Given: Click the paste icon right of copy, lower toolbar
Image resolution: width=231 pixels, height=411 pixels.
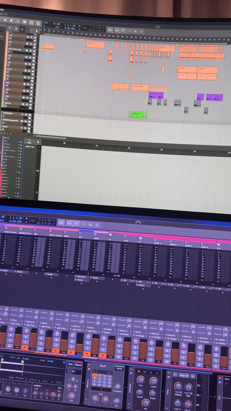Looking at the screenshot, I should [x=97, y=225].
